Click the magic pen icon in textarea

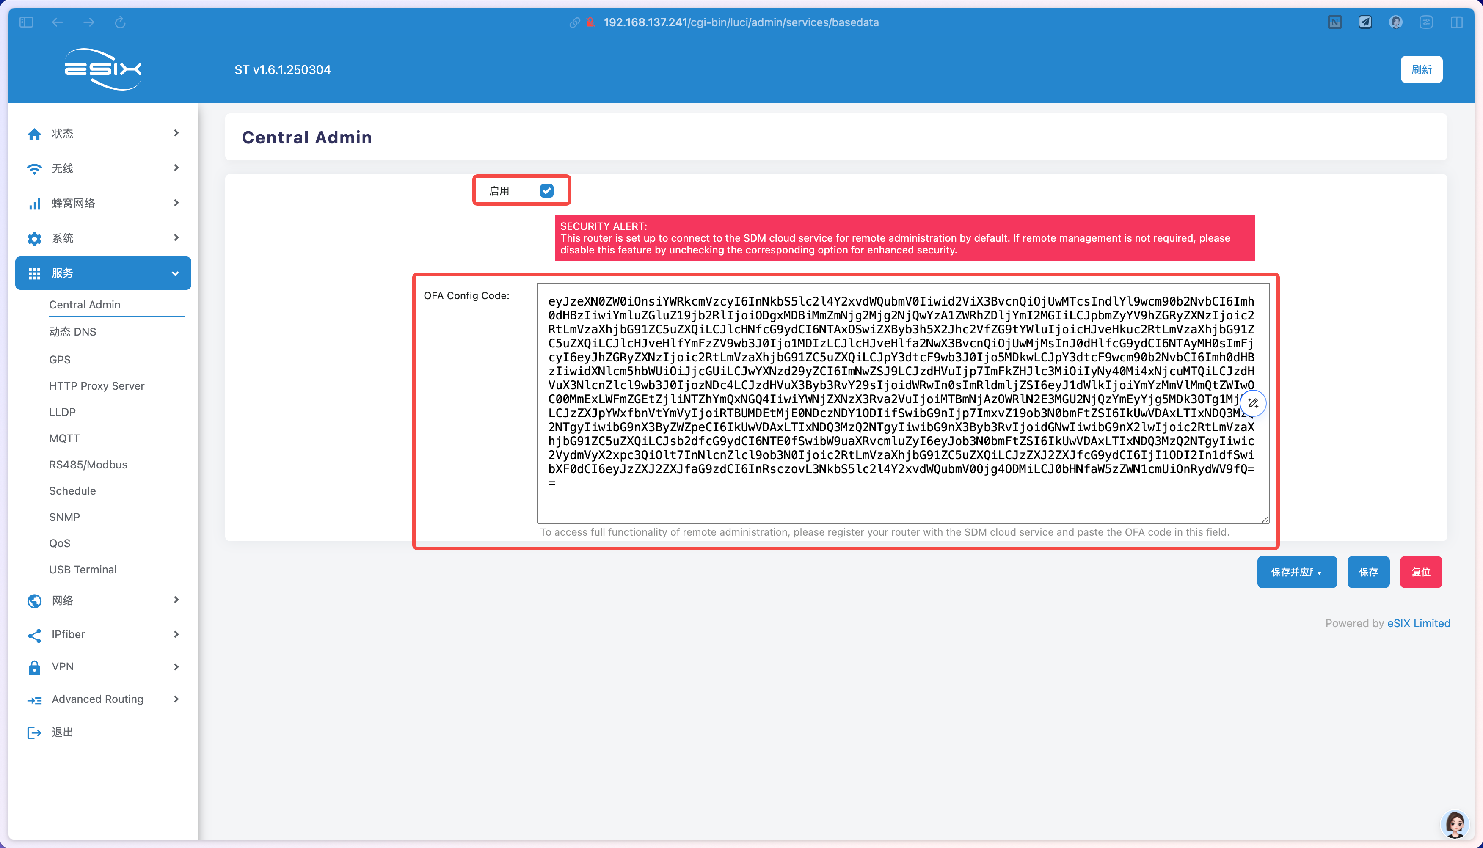click(1253, 403)
